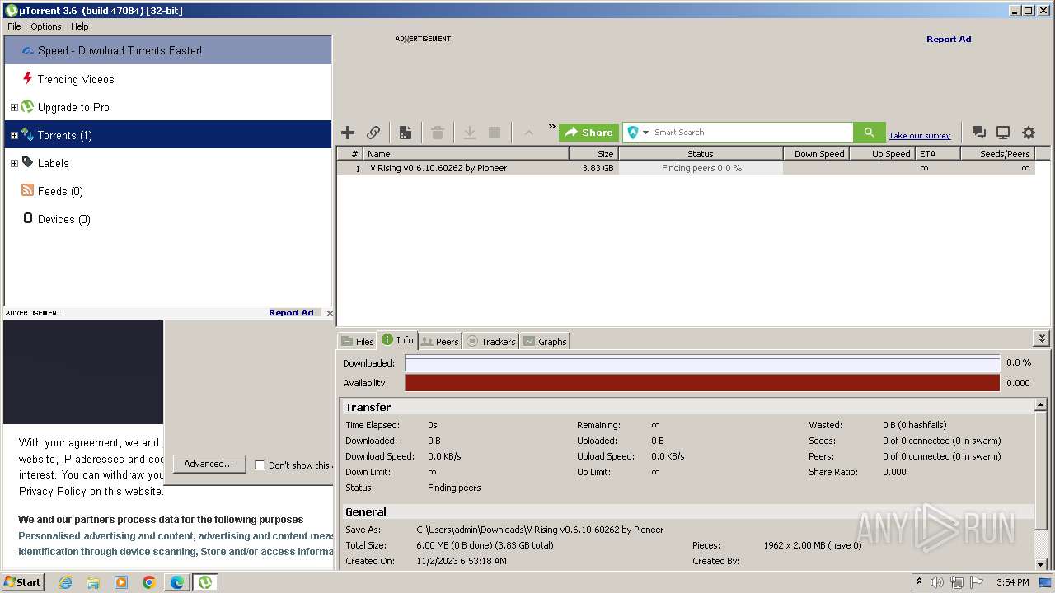Sort torrents by Status column header
Viewport: 1055px width, 593px height.
point(701,154)
